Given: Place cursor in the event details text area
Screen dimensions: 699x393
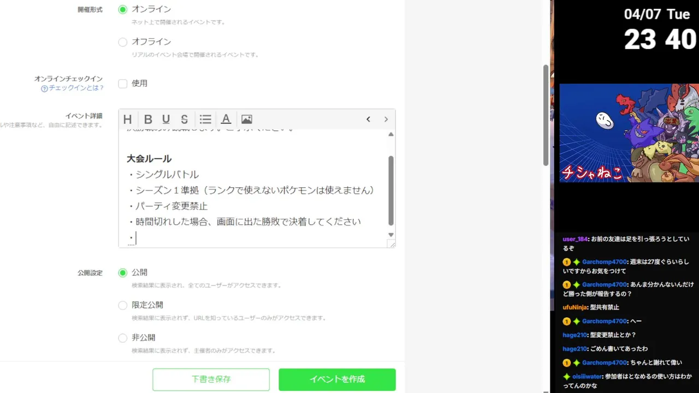Looking at the screenshot, I should coord(253,188).
